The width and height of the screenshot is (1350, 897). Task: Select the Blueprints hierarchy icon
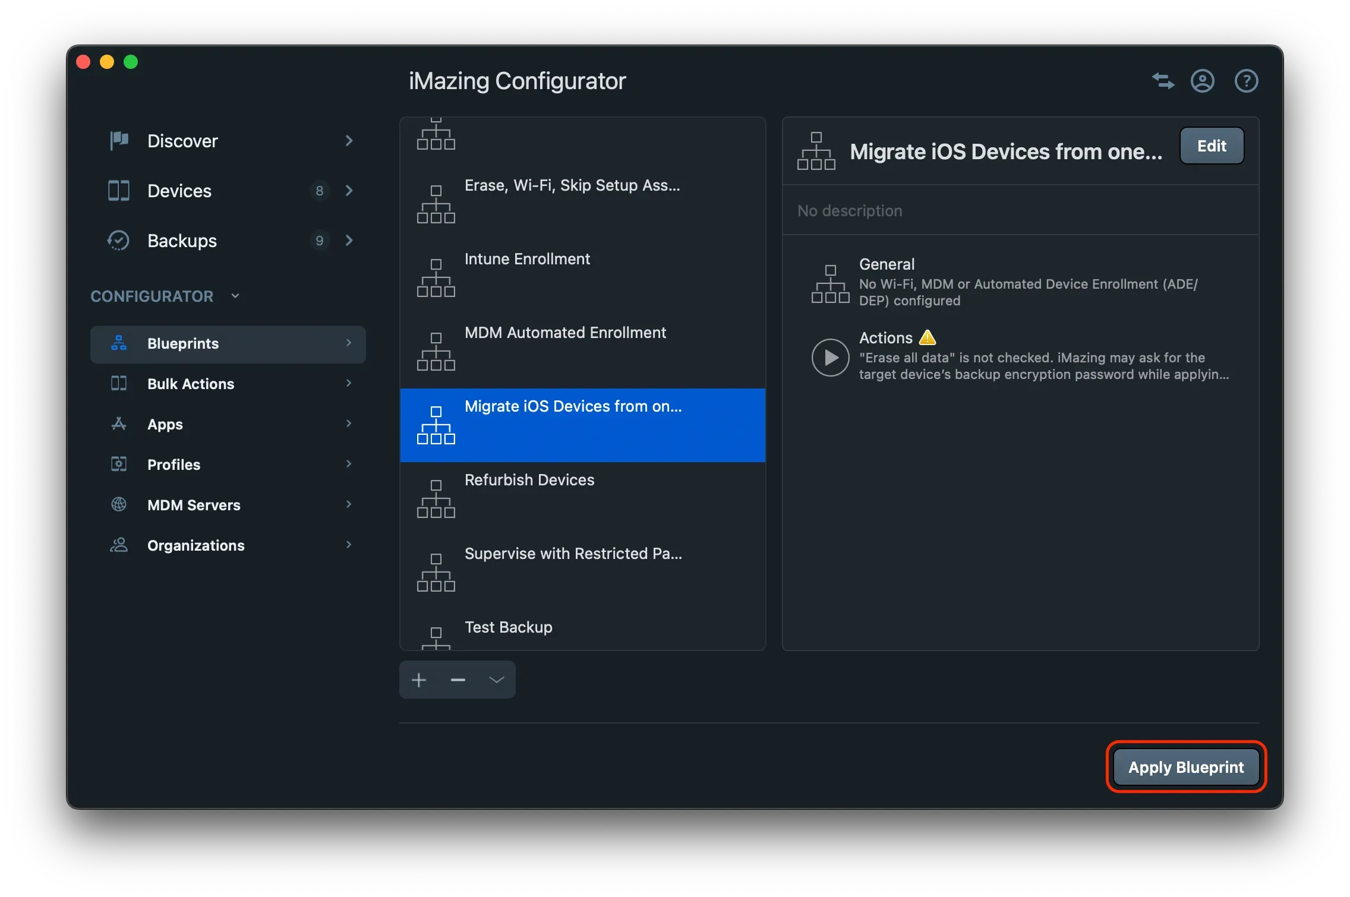point(118,343)
